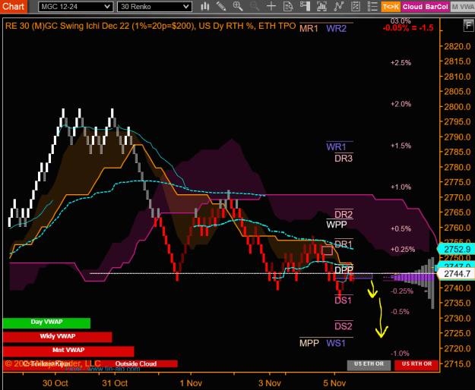This screenshot has width=475, height=390.
Task: Click the +2.5% percent level label
Action: coord(401,63)
